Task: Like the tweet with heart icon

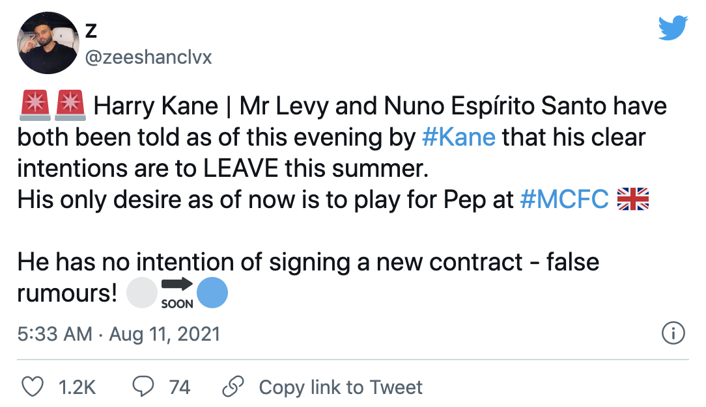Action: tap(33, 387)
